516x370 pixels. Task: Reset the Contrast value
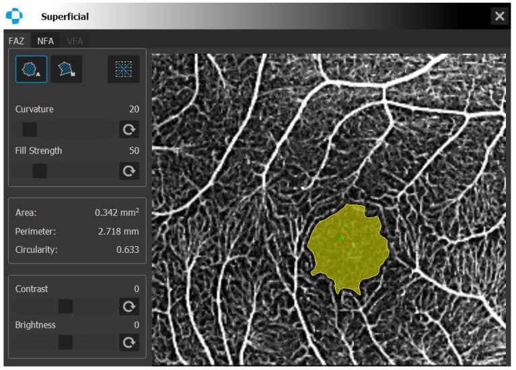click(129, 307)
